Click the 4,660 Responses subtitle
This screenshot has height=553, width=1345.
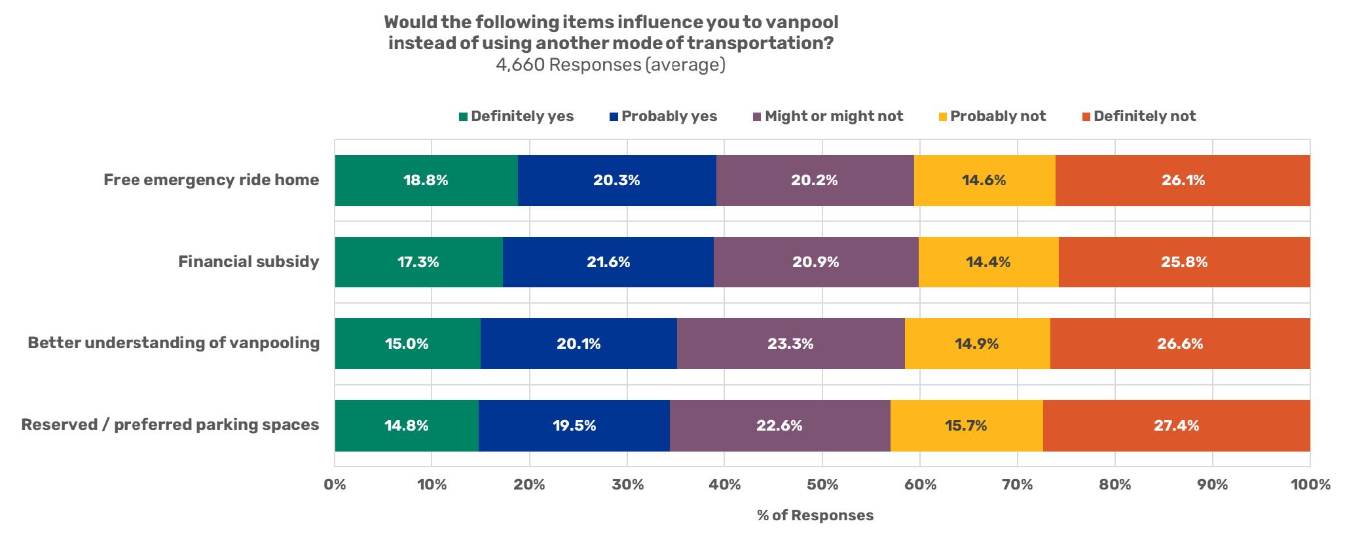pyautogui.click(x=611, y=65)
